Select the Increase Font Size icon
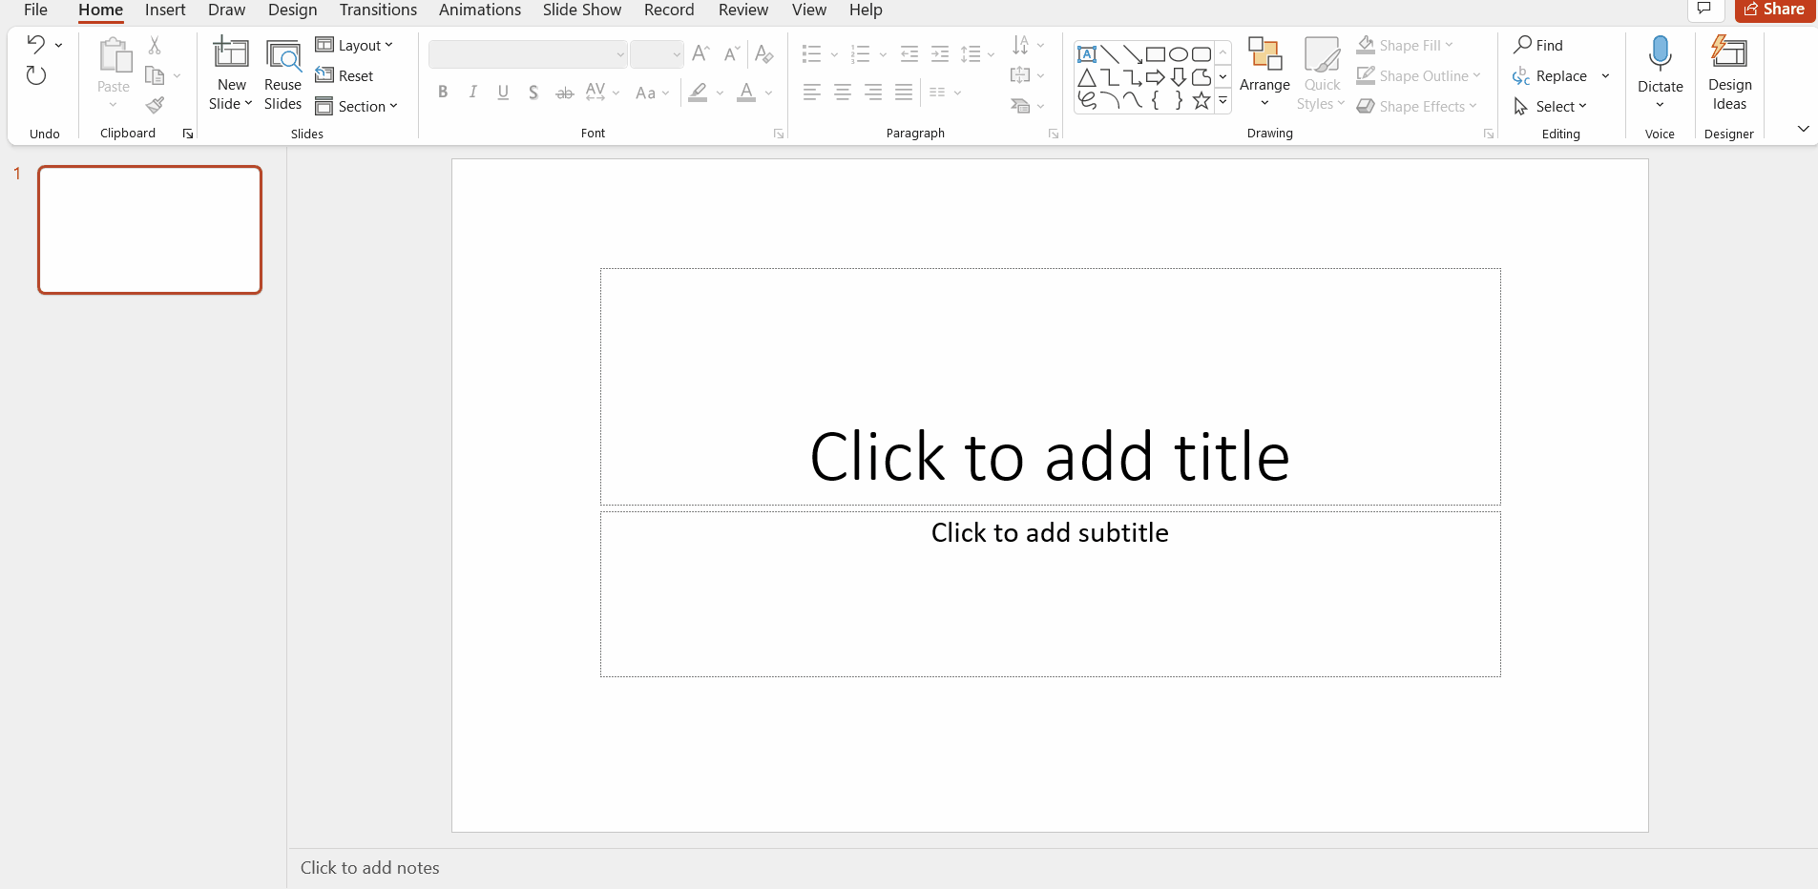This screenshot has height=889, width=1818. click(x=701, y=54)
